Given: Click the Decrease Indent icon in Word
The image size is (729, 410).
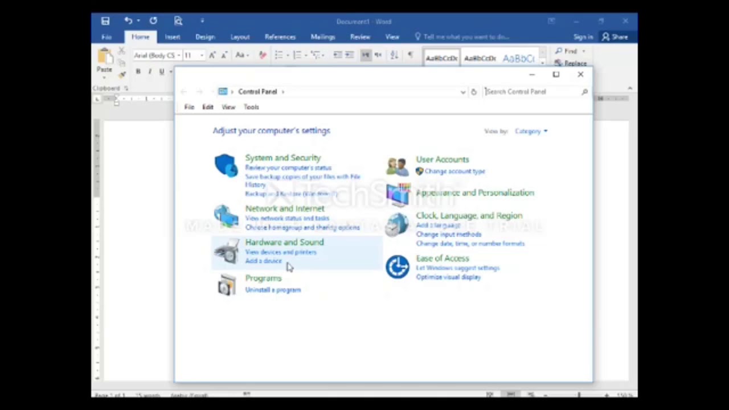Looking at the screenshot, I should [338, 55].
